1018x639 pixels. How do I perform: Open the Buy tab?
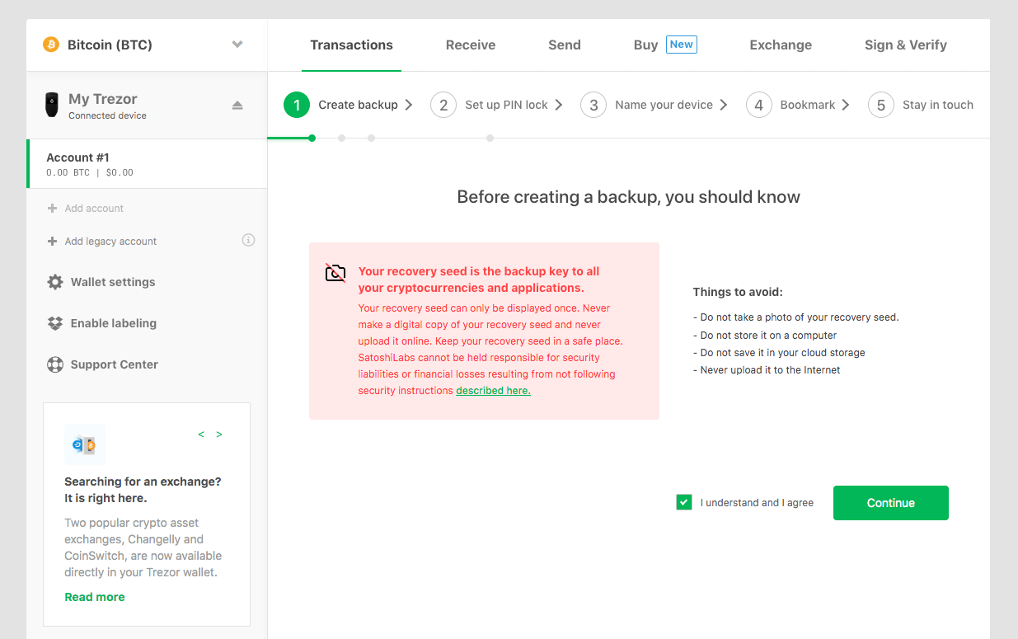pyautogui.click(x=645, y=45)
